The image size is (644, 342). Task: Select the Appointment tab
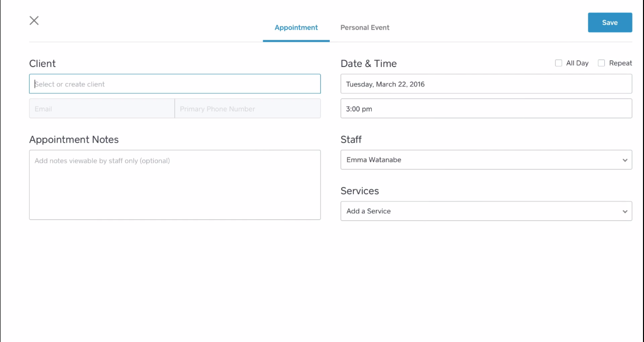point(296,27)
